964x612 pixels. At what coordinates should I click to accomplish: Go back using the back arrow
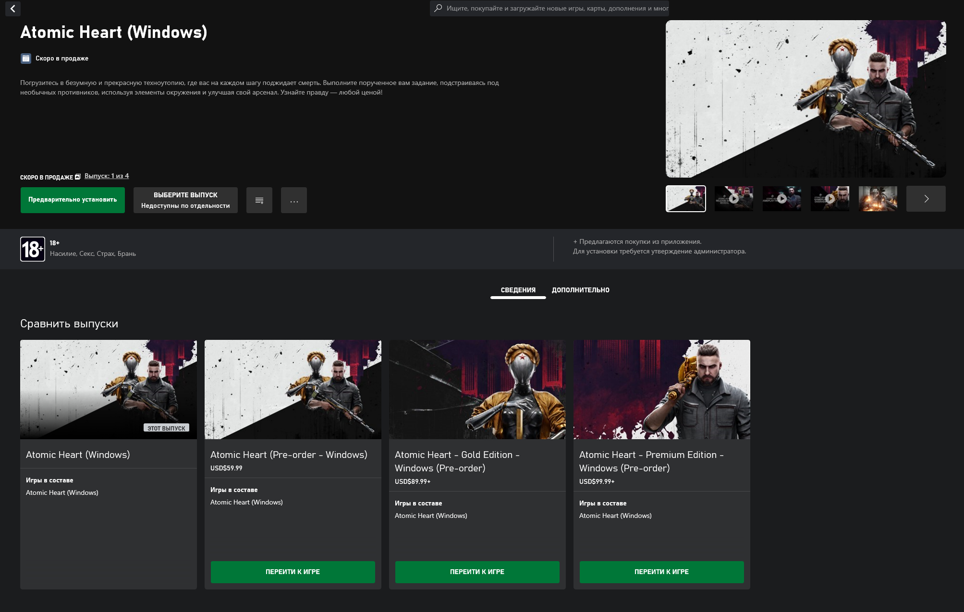click(x=13, y=8)
